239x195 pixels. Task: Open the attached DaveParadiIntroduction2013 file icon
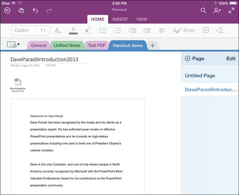(x=18, y=83)
